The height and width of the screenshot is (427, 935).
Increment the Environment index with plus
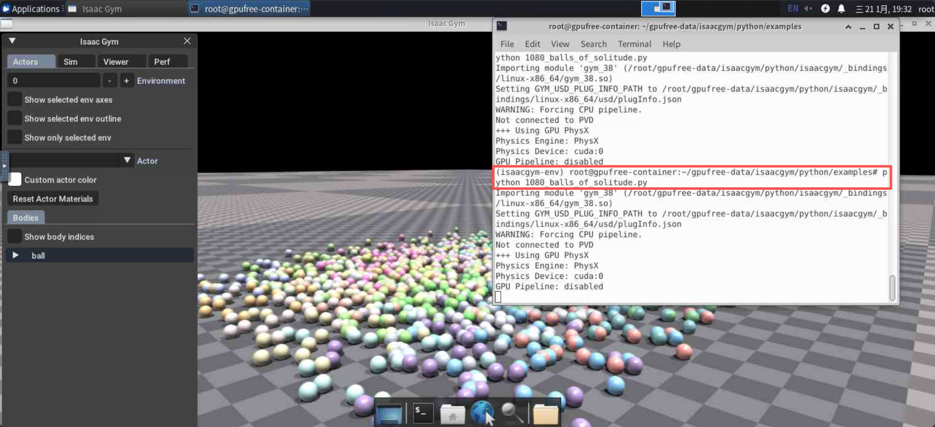point(126,81)
